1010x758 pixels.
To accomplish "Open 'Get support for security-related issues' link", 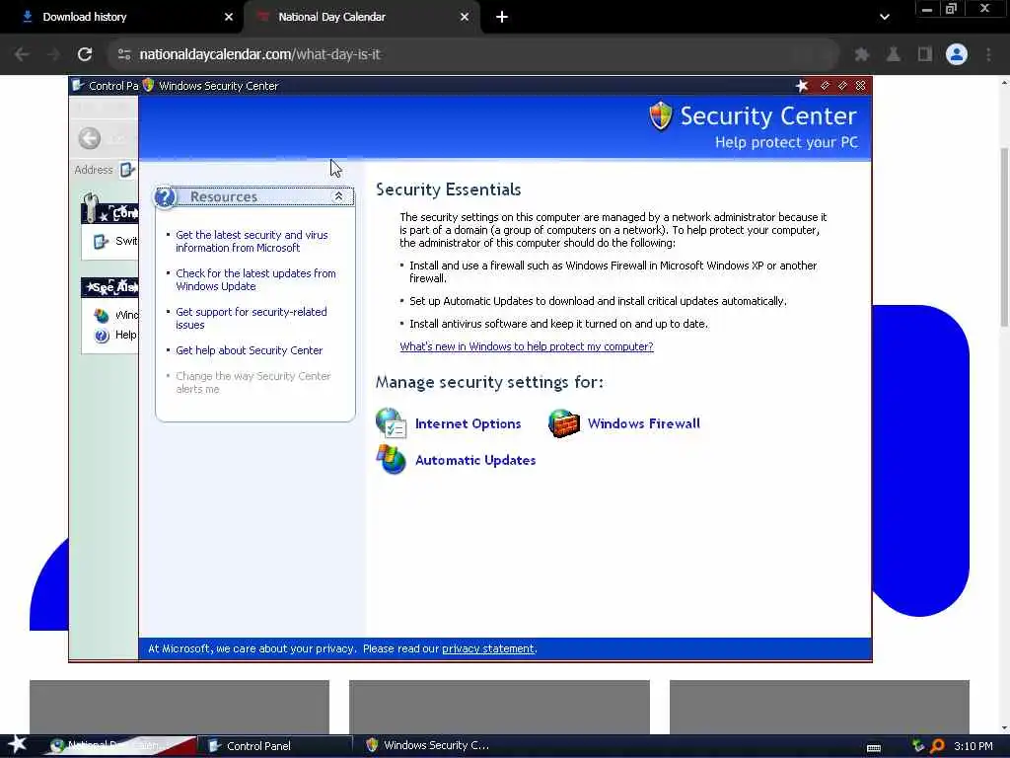I will tap(252, 319).
